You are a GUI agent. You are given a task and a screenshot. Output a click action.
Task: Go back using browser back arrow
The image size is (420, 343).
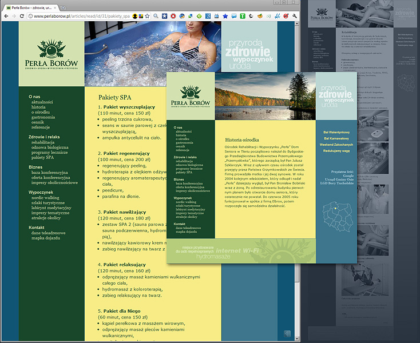click(6, 16)
